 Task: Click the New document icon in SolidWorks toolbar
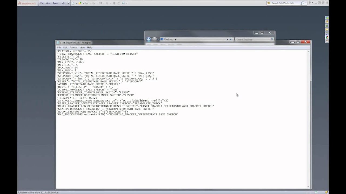click(x=73, y=3)
